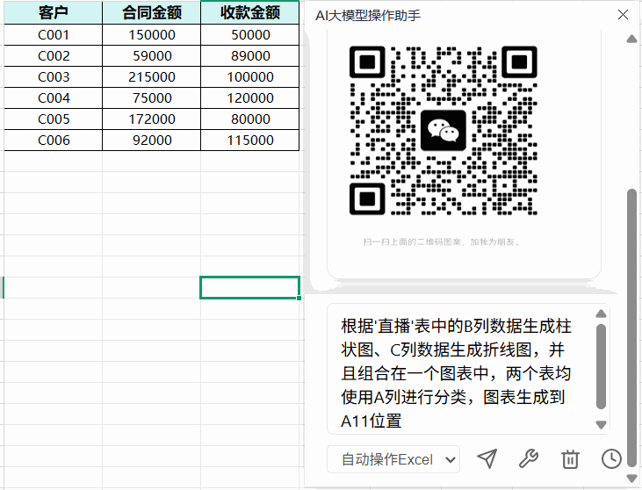Select cell containing C003
The width and height of the screenshot is (642, 490).
54,77
